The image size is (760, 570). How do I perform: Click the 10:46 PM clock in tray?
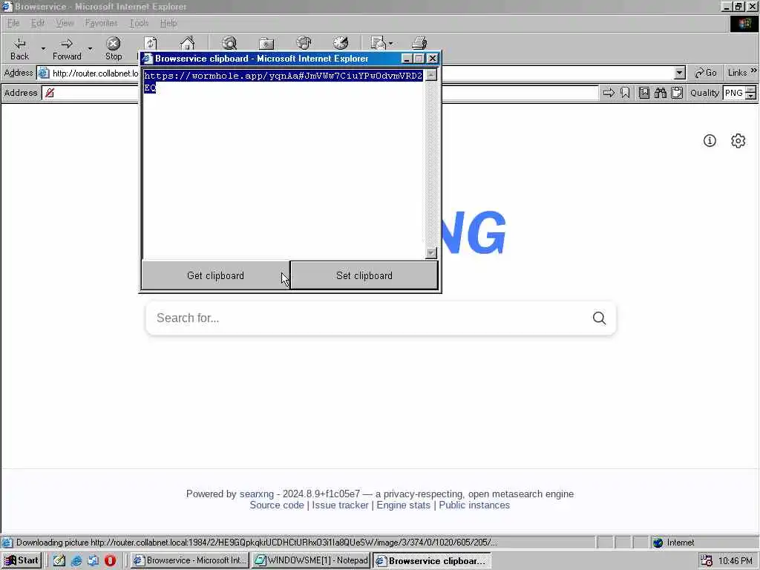pos(736,561)
